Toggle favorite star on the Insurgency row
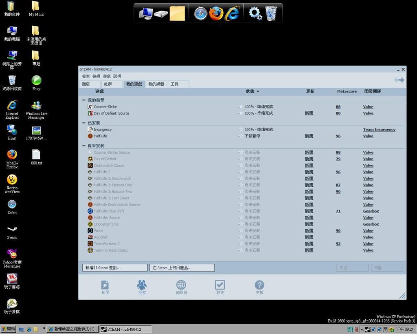 pyautogui.click(x=241, y=129)
